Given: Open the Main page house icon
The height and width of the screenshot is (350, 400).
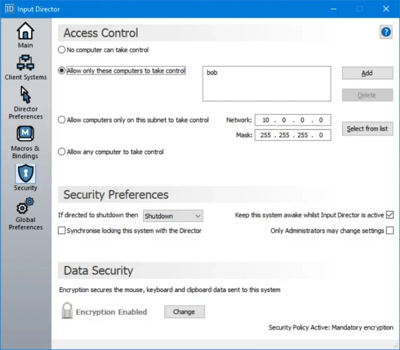Looking at the screenshot, I should (x=25, y=31).
